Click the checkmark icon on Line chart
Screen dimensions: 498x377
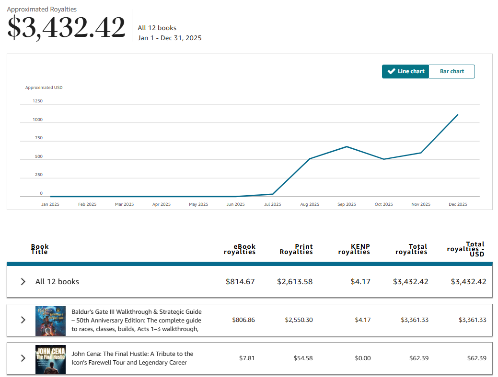(x=391, y=71)
